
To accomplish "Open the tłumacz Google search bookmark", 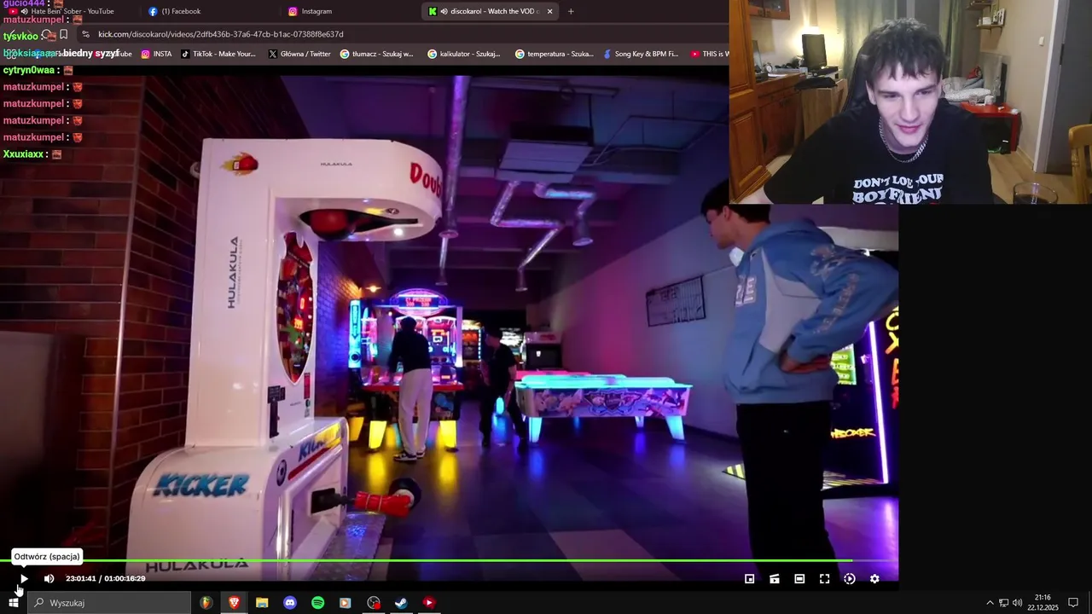I will [376, 54].
